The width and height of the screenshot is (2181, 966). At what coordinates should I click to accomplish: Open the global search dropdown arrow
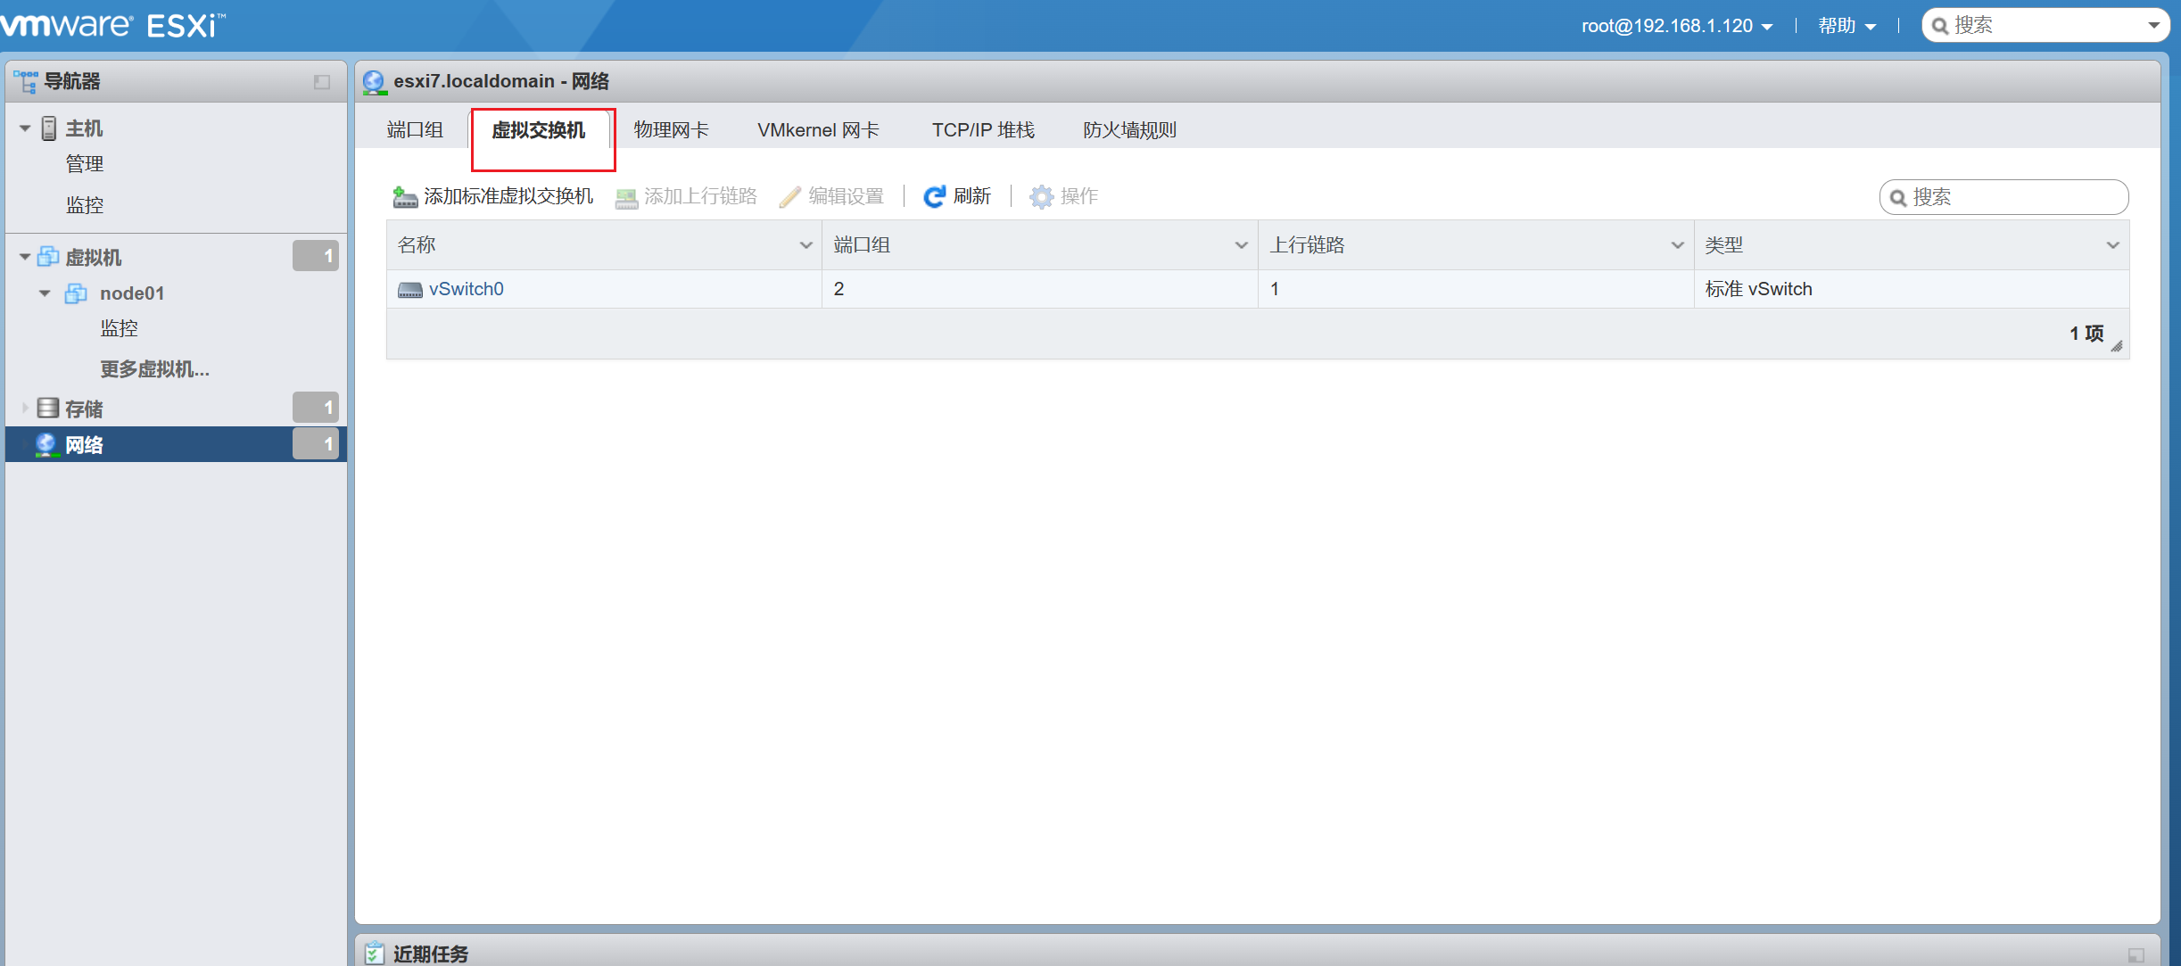click(x=2153, y=26)
